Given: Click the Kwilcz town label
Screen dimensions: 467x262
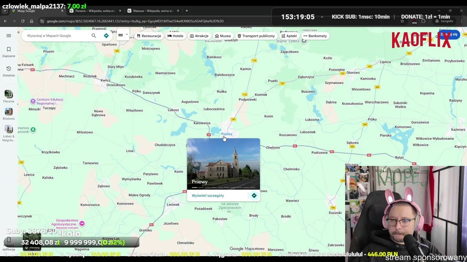Looking at the screenshot, I should click(x=105, y=80).
